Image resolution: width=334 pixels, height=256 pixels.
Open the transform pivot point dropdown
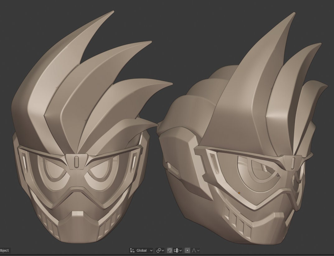(x=163, y=250)
